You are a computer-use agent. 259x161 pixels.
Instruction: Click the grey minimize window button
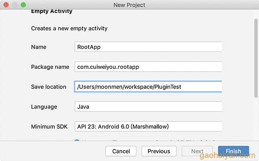click(15, 5)
